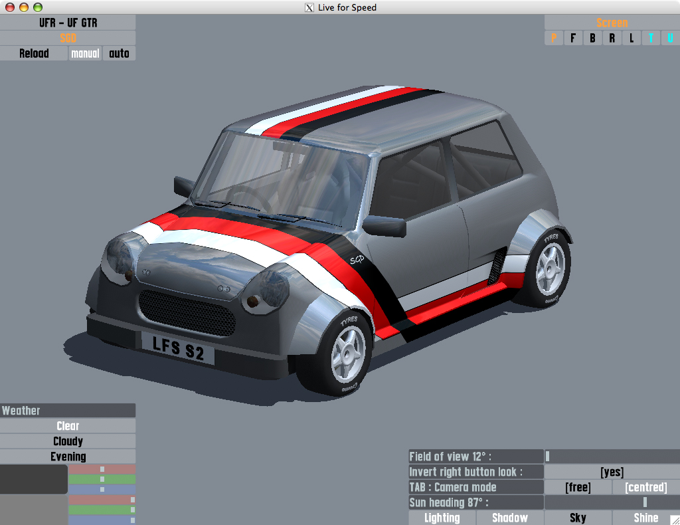Viewport: 680px width, 525px height.
Task: Click the Invert right button look label
Action: coord(475,472)
